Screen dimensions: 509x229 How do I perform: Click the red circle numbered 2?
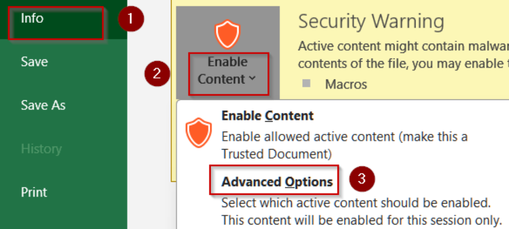[157, 74]
